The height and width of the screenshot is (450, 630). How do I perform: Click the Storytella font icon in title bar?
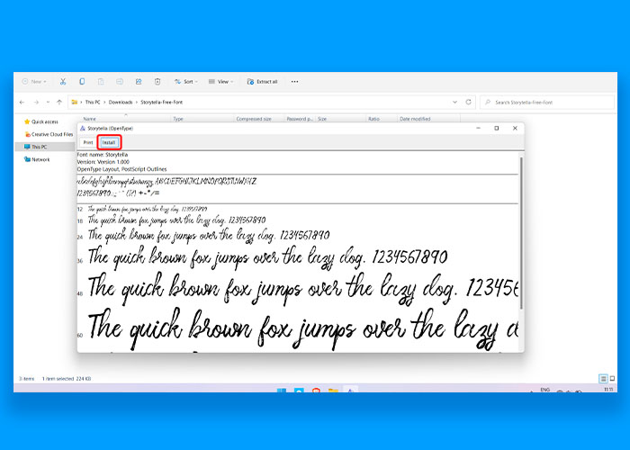[83, 129]
